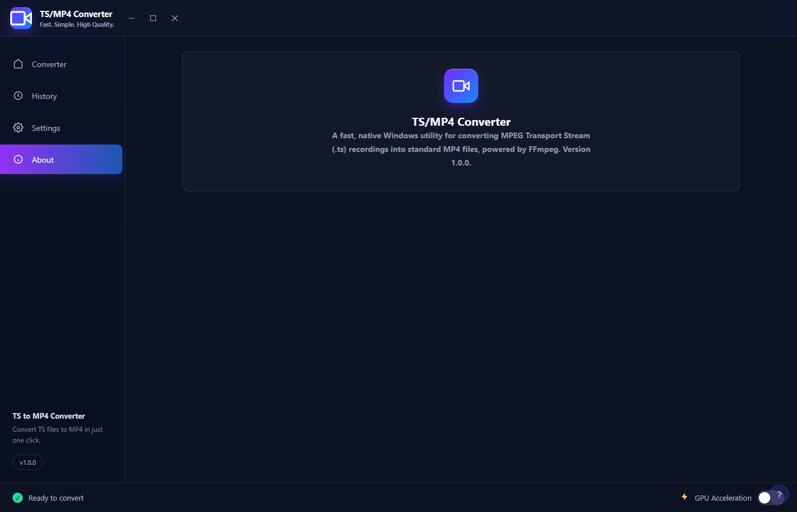
Task: Open Settings from the sidebar
Action: (x=61, y=128)
